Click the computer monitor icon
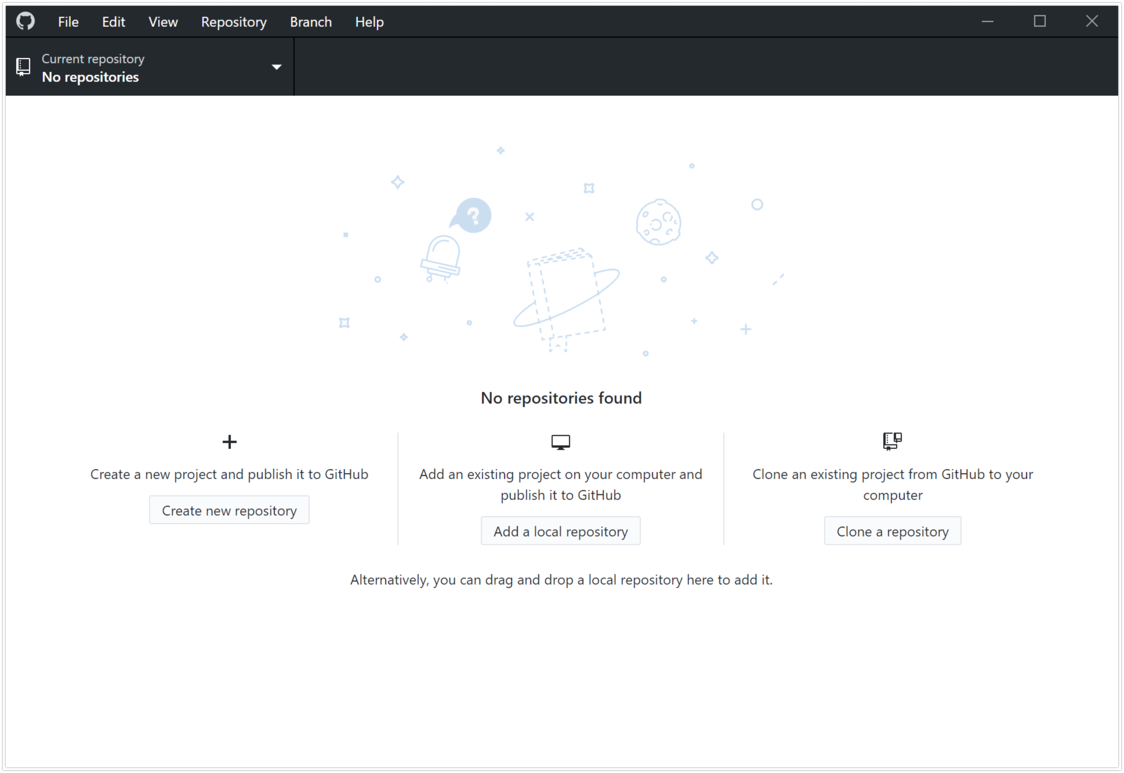The image size is (1124, 773). pos(560,442)
